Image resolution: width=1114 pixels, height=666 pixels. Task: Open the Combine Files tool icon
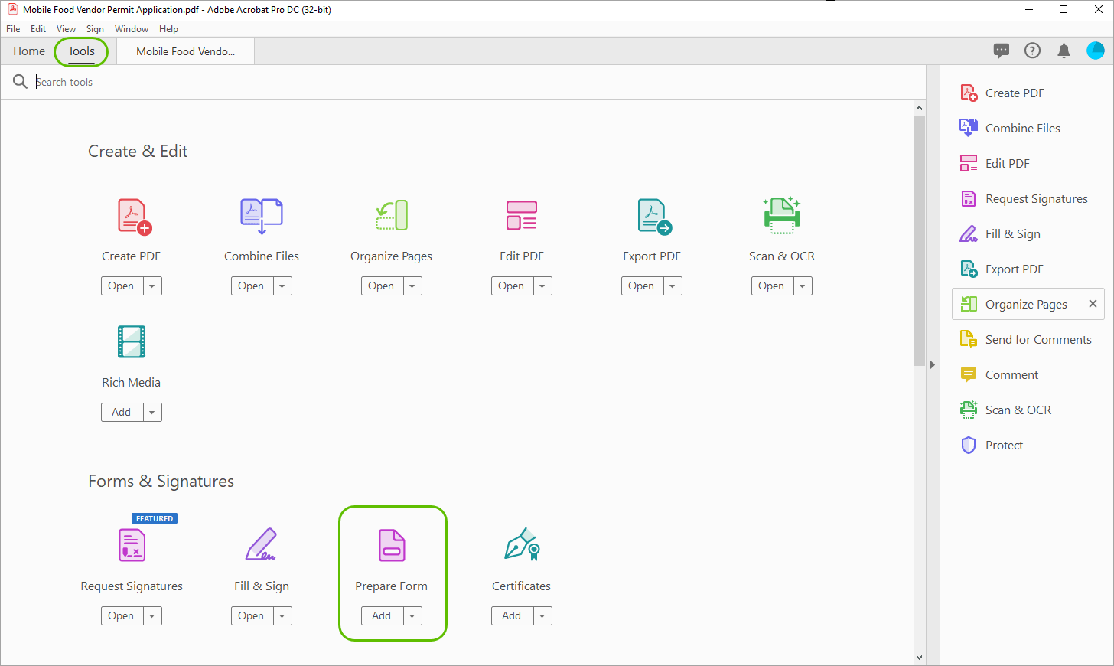coord(261,215)
